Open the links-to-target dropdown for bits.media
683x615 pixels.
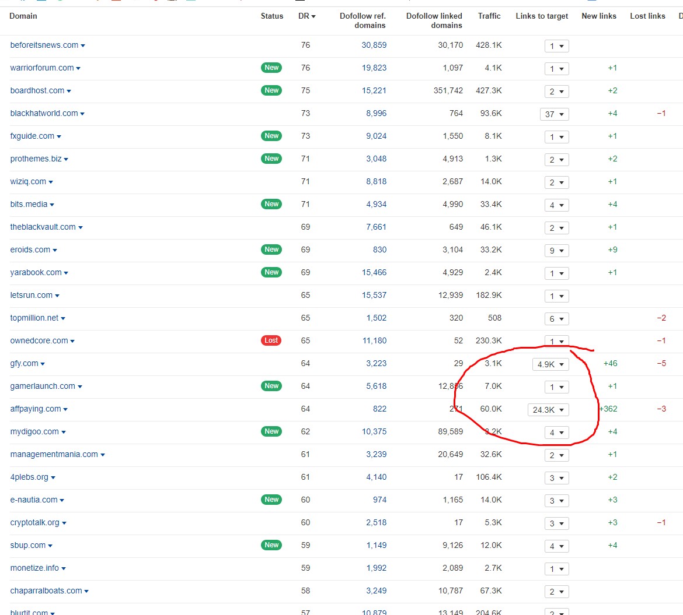[x=557, y=205]
